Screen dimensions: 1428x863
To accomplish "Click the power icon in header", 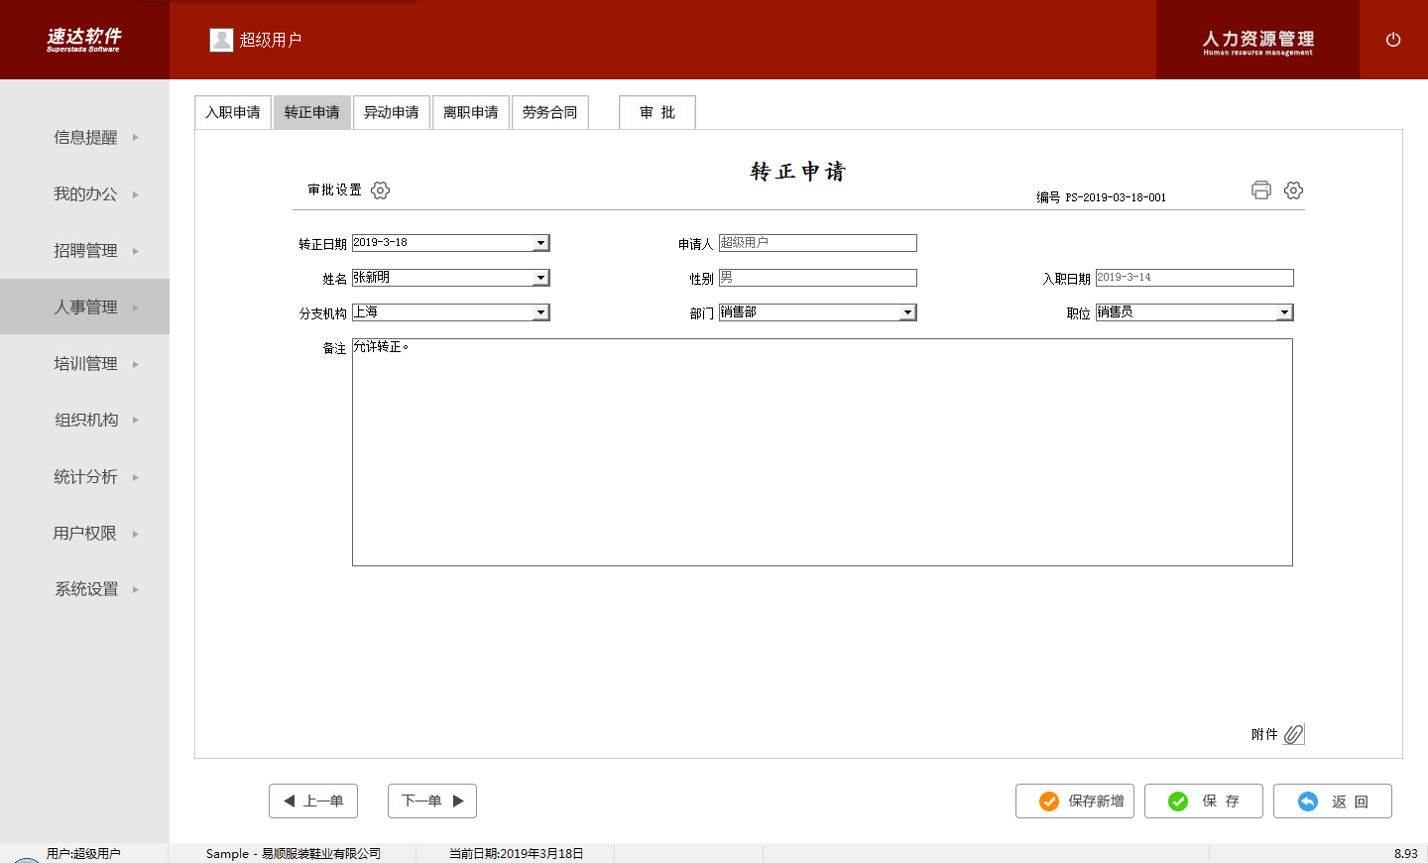I will coord(1393,40).
